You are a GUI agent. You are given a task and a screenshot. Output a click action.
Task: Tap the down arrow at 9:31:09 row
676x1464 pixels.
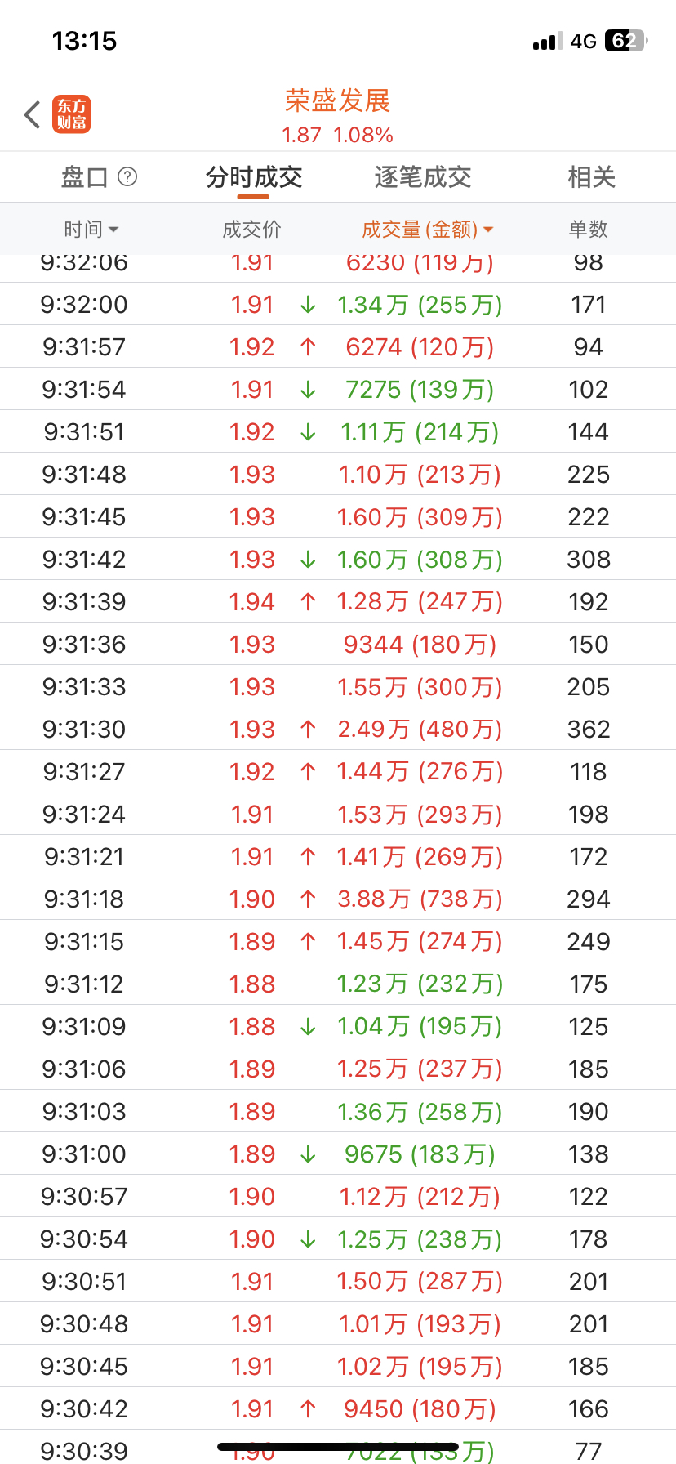(308, 1027)
